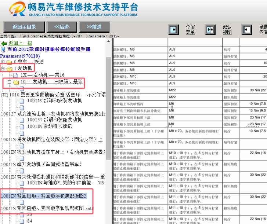Viewport: 267px width, 224px height.
Task: Click the 1 发动机 folder icon
Action: click(10, 69)
